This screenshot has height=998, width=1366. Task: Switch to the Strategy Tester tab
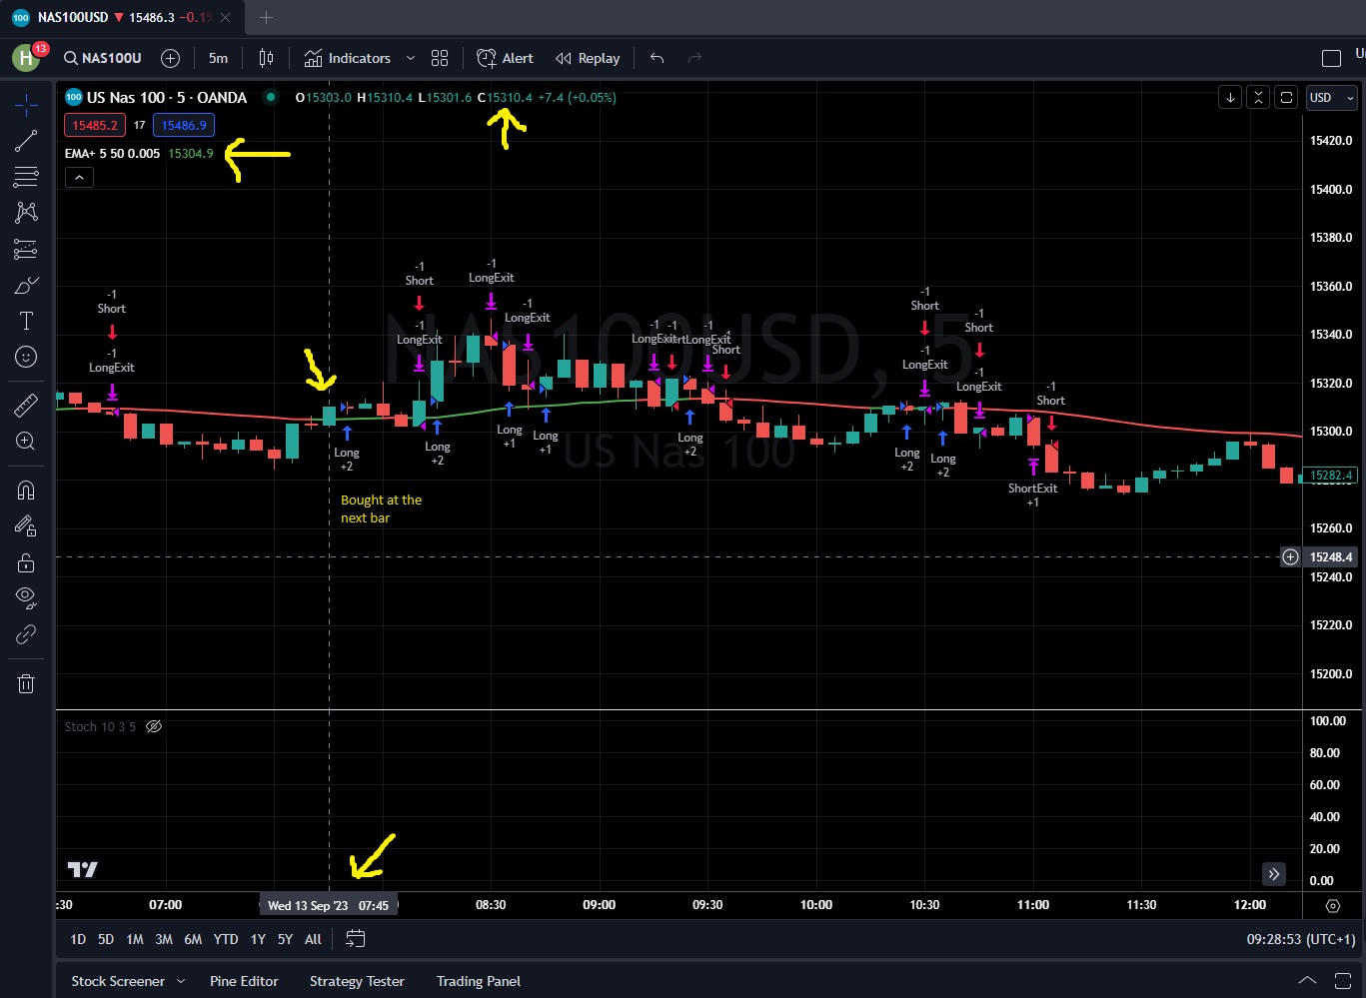pos(357,981)
